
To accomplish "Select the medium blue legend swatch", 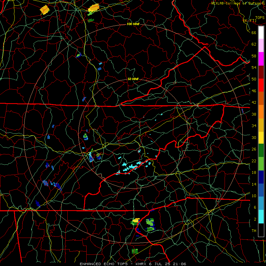I will pyautogui.click(x=261, y=190).
